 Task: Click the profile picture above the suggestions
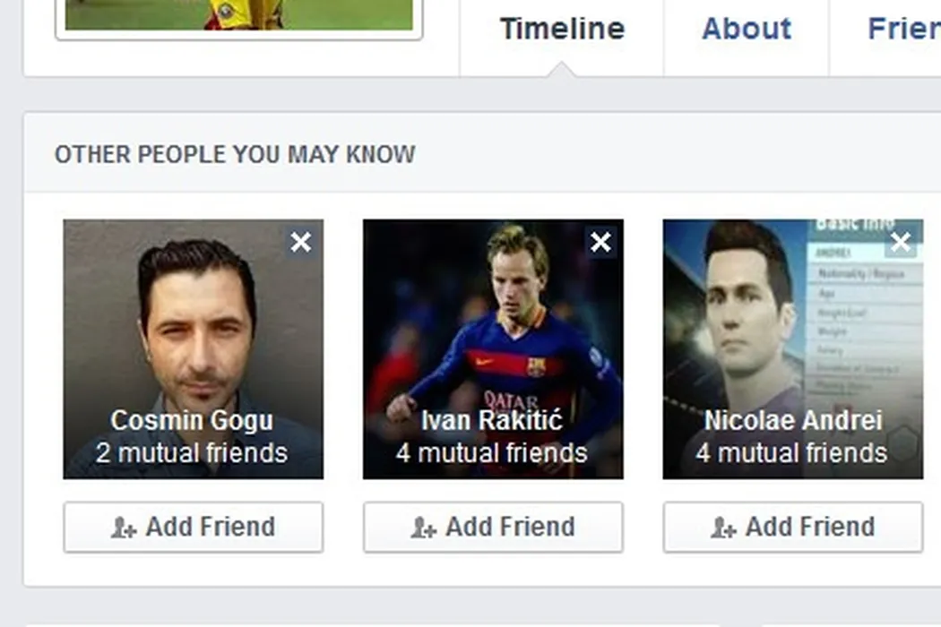coord(238,15)
